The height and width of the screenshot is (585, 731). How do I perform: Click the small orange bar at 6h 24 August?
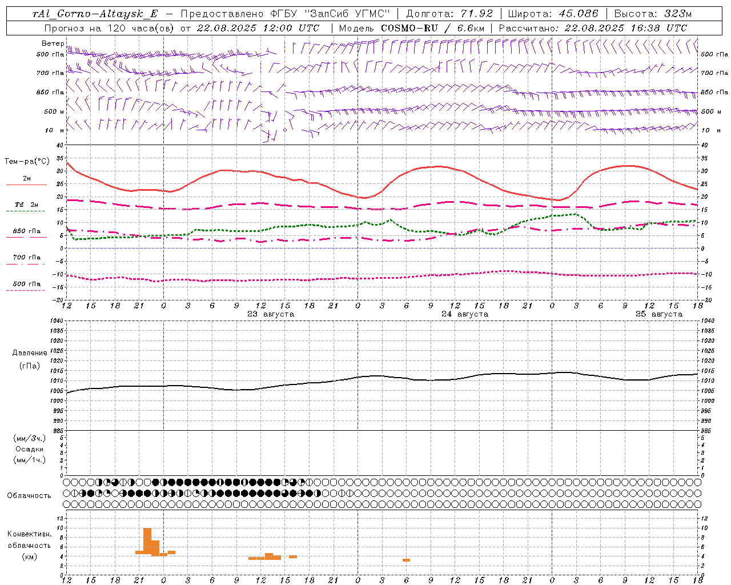[x=406, y=560]
